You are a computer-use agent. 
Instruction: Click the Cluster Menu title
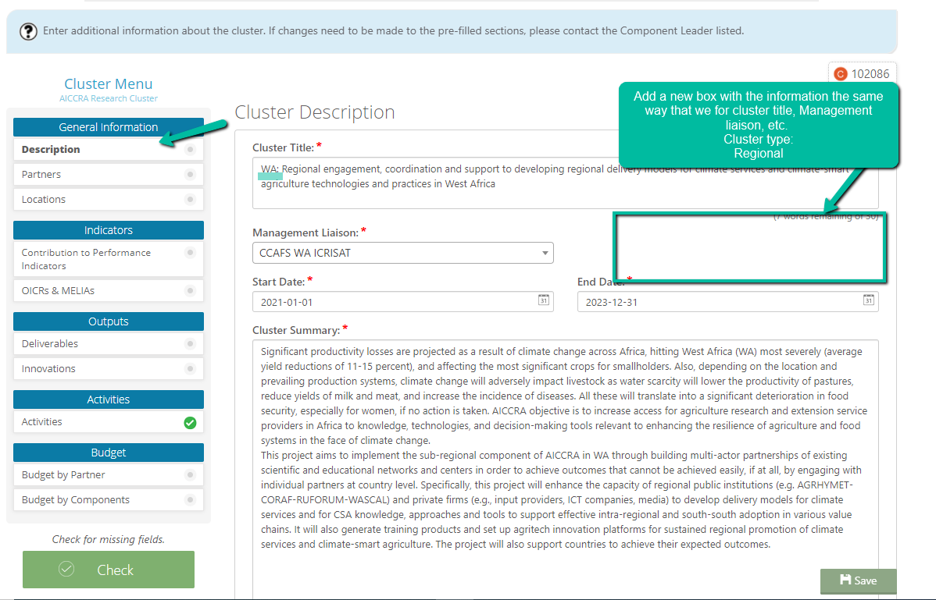[108, 84]
